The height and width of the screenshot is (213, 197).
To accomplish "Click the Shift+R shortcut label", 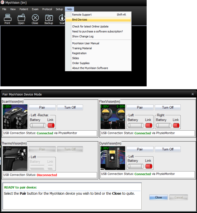I will pos(121,15).
